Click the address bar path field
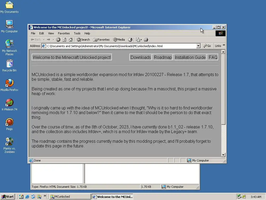Screen dimensions: 266x200 (x=122, y=46)
